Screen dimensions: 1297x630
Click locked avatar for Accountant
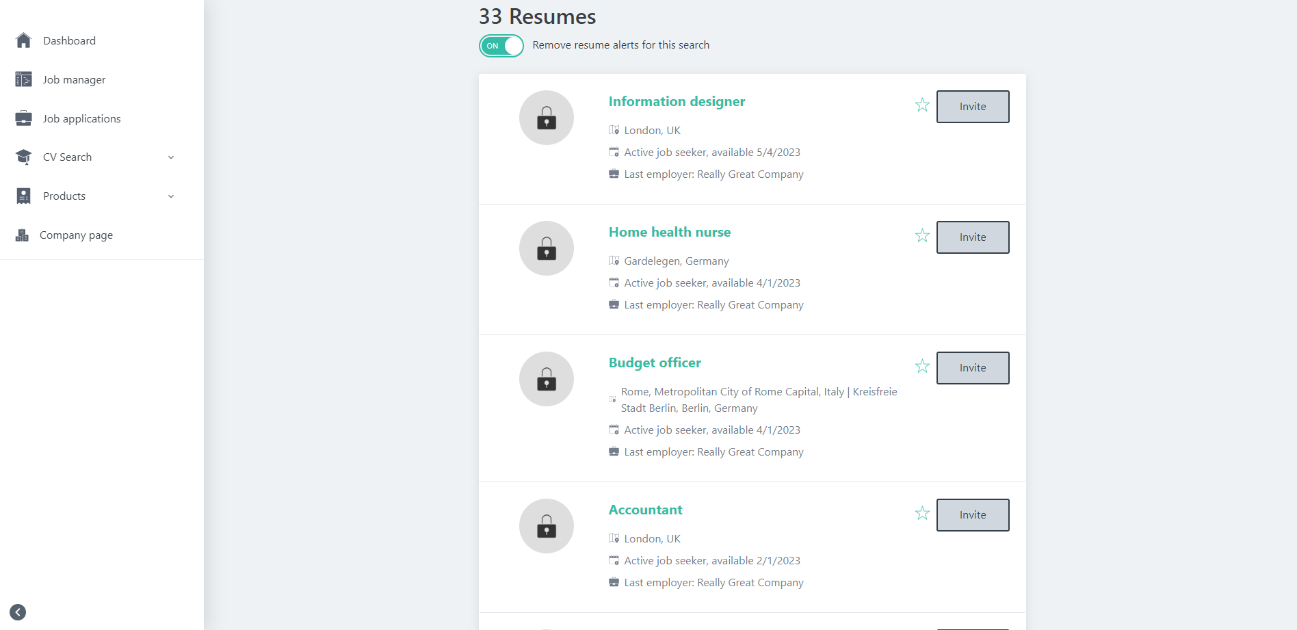point(547,526)
